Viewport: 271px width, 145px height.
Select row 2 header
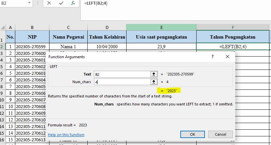(x=3, y=47)
